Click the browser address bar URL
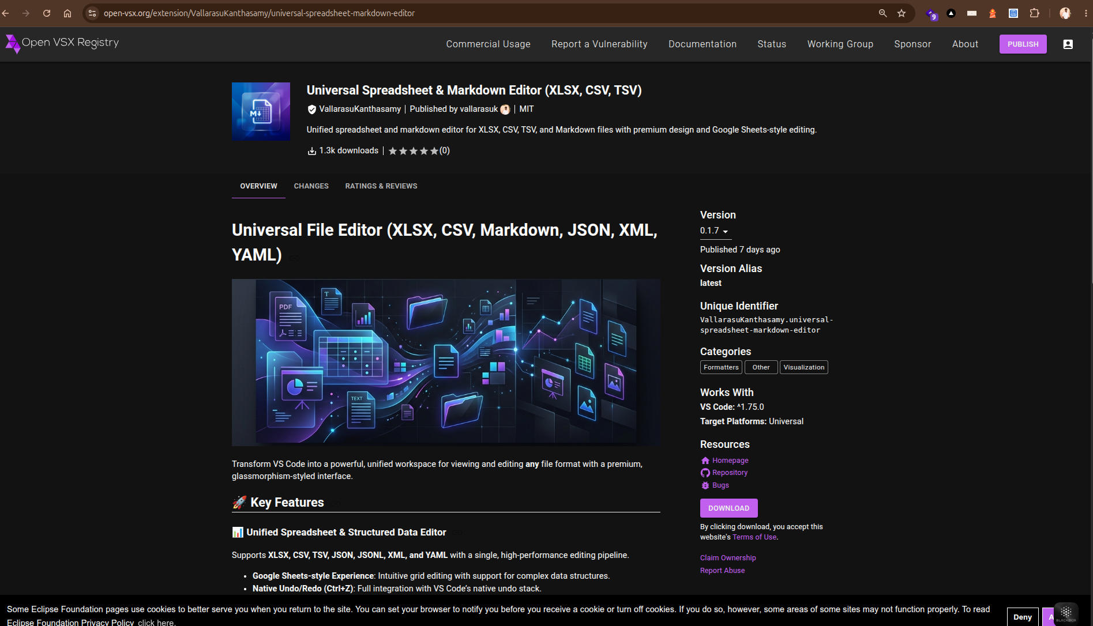Image resolution: width=1093 pixels, height=626 pixels. click(x=259, y=13)
